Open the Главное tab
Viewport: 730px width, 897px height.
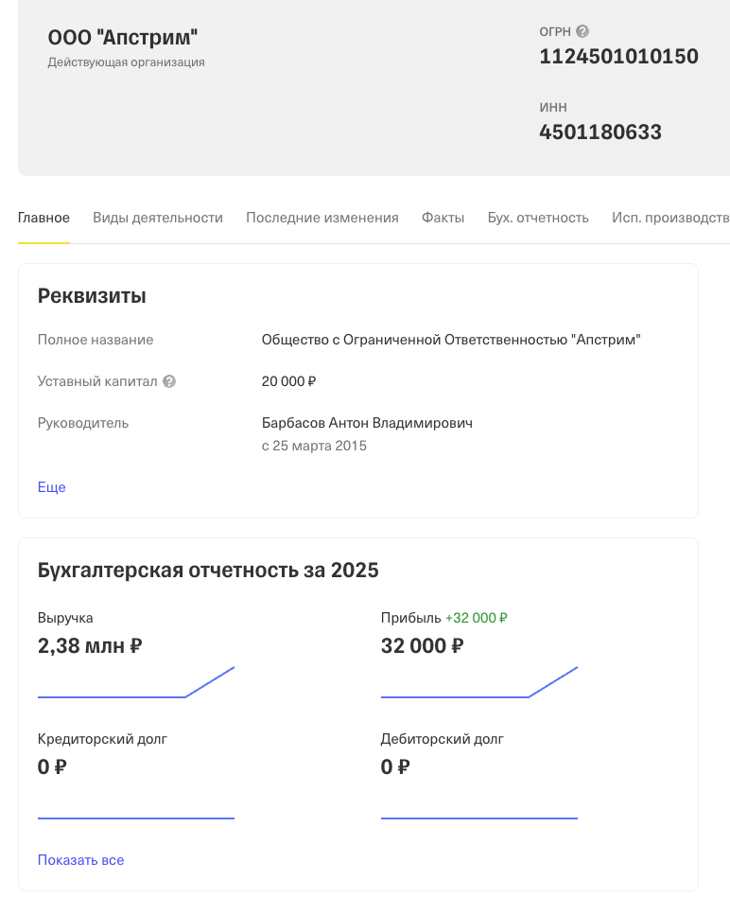(x=43, y=218)
